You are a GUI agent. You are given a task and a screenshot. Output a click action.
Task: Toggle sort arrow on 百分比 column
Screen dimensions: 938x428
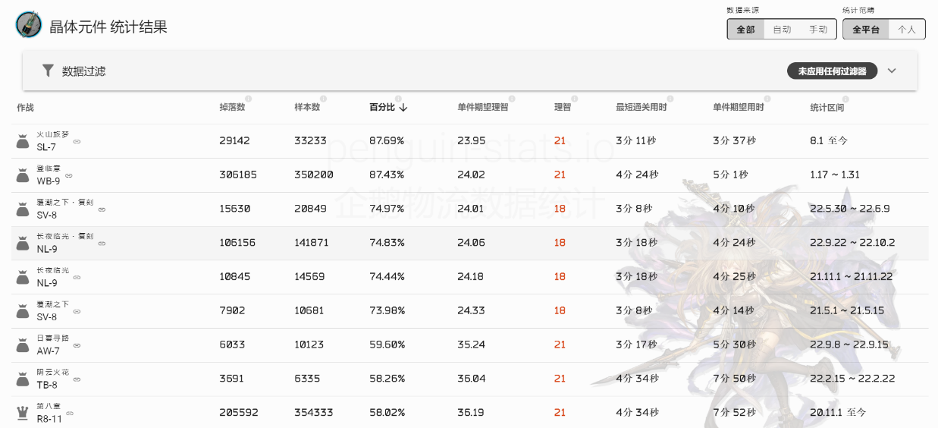click(403, 108)
